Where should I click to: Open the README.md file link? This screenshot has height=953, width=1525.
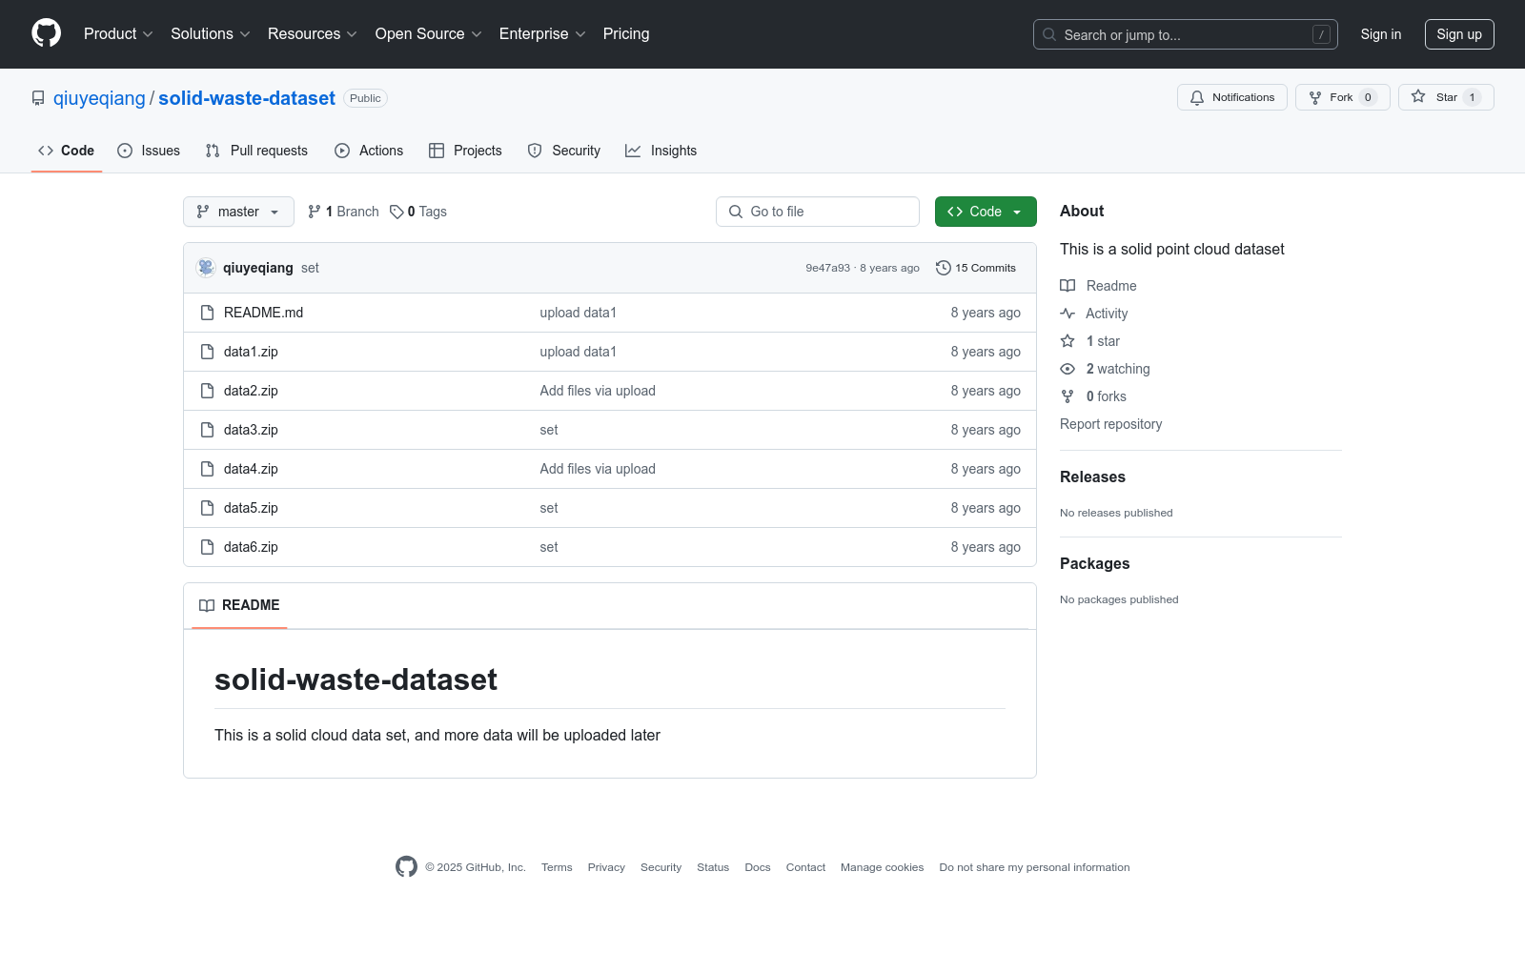(263, 313)
